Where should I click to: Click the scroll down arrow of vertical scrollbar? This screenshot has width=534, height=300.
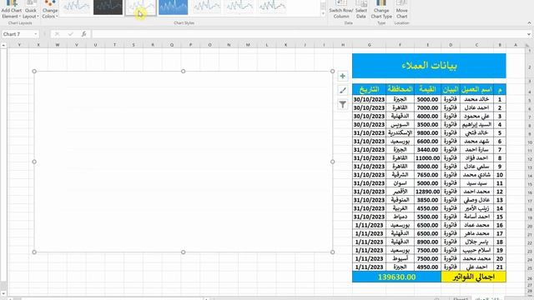[x=3, y=293]
